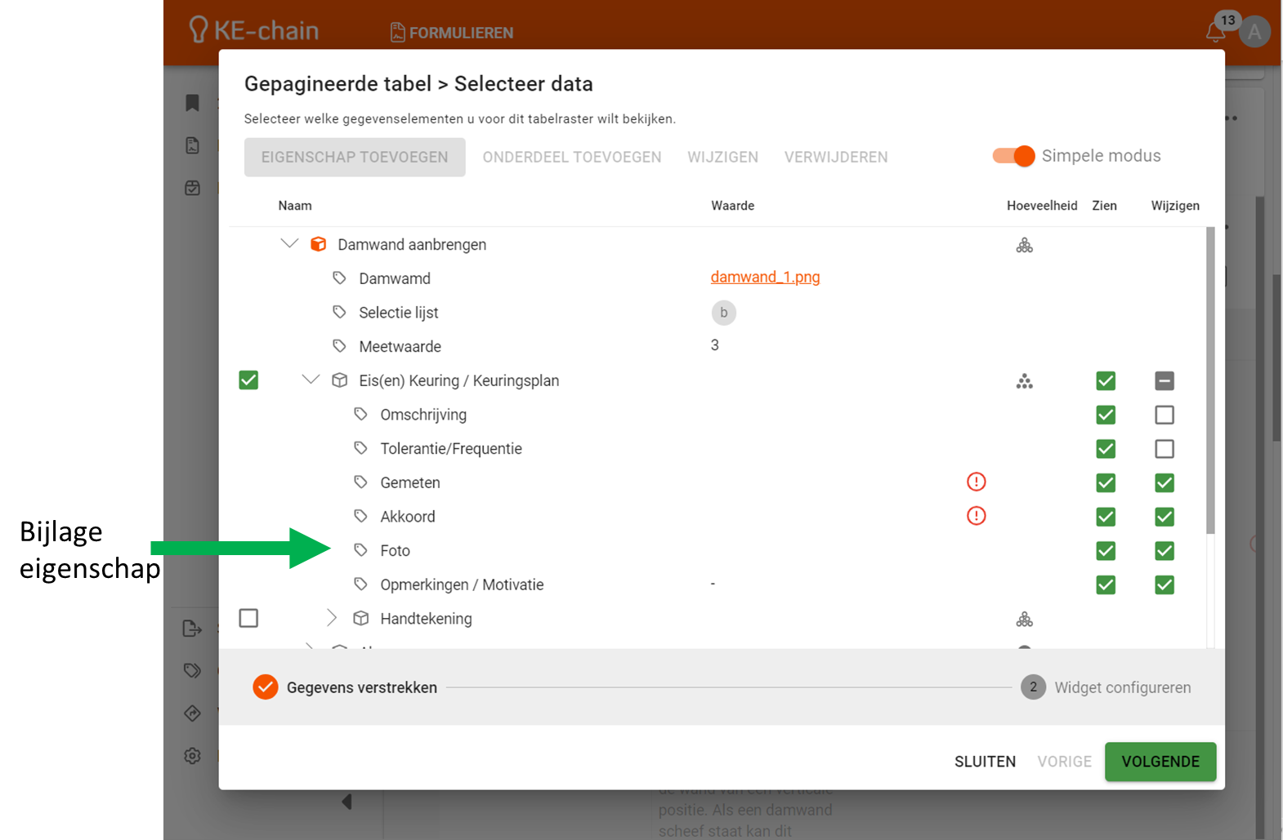Click the notification bell icon
This screenshot has height=840, width=1283.
[1215, 32]
